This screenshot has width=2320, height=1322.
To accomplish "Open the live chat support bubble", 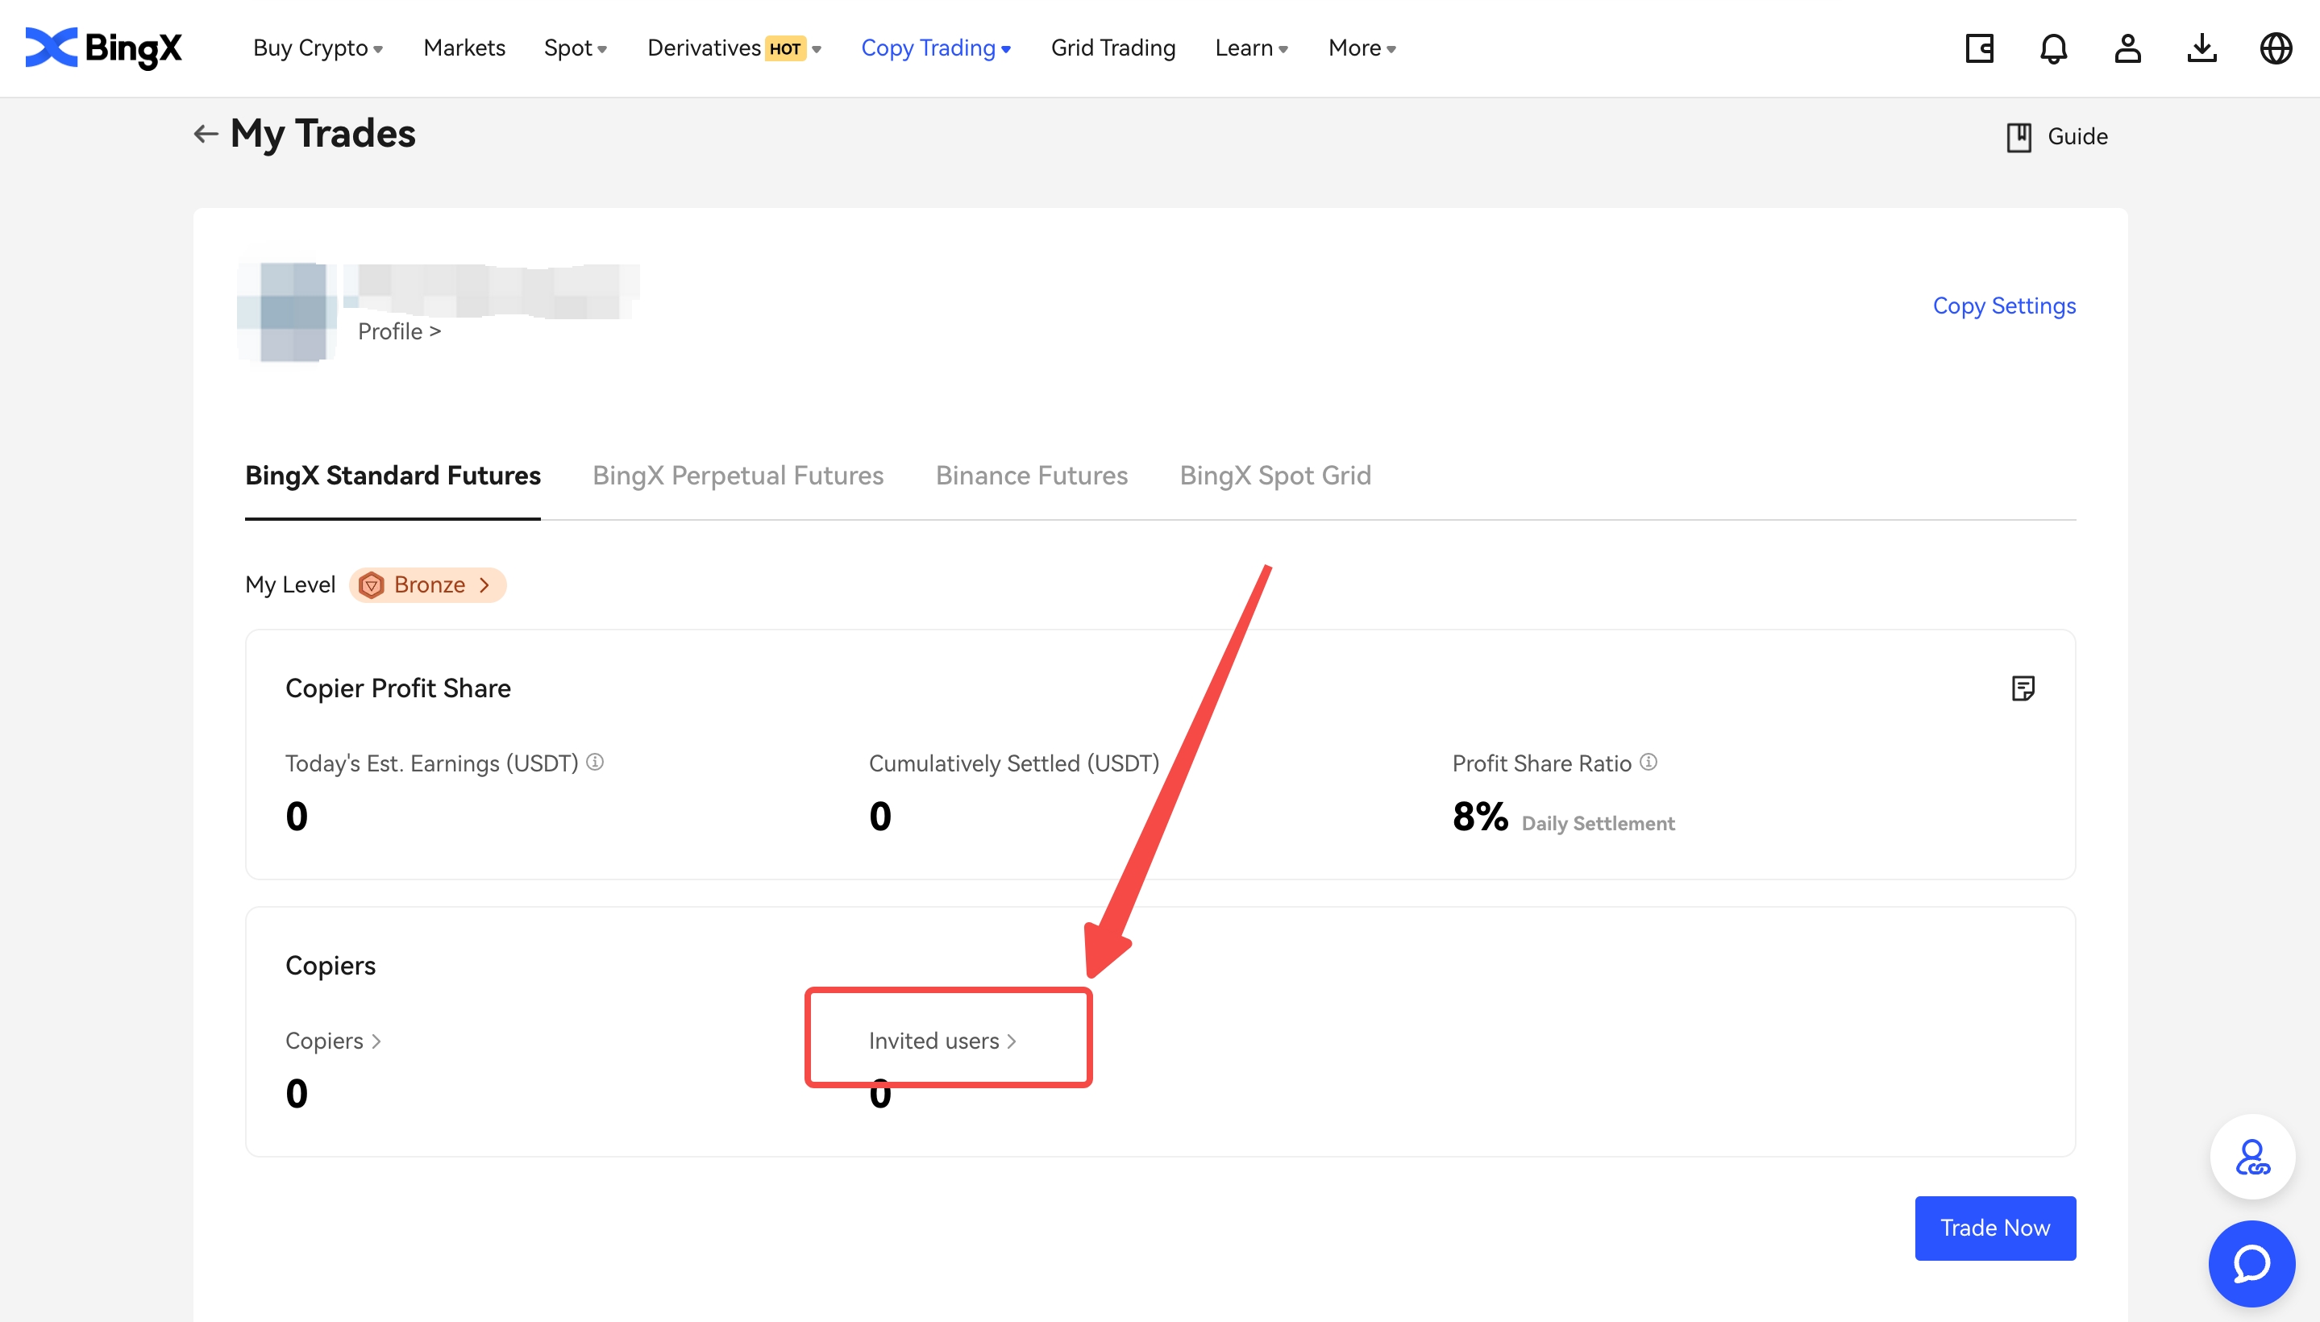I will 2252,1263.
